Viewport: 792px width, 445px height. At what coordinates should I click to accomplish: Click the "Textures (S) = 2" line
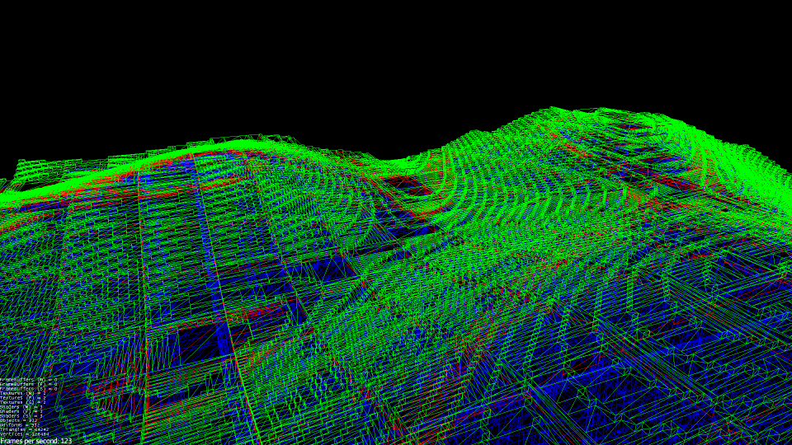coord(23,402)
